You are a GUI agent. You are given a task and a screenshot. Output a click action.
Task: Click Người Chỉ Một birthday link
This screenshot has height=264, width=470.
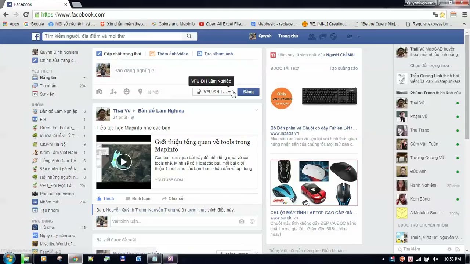pyautogui.click(x=340, y=55)
